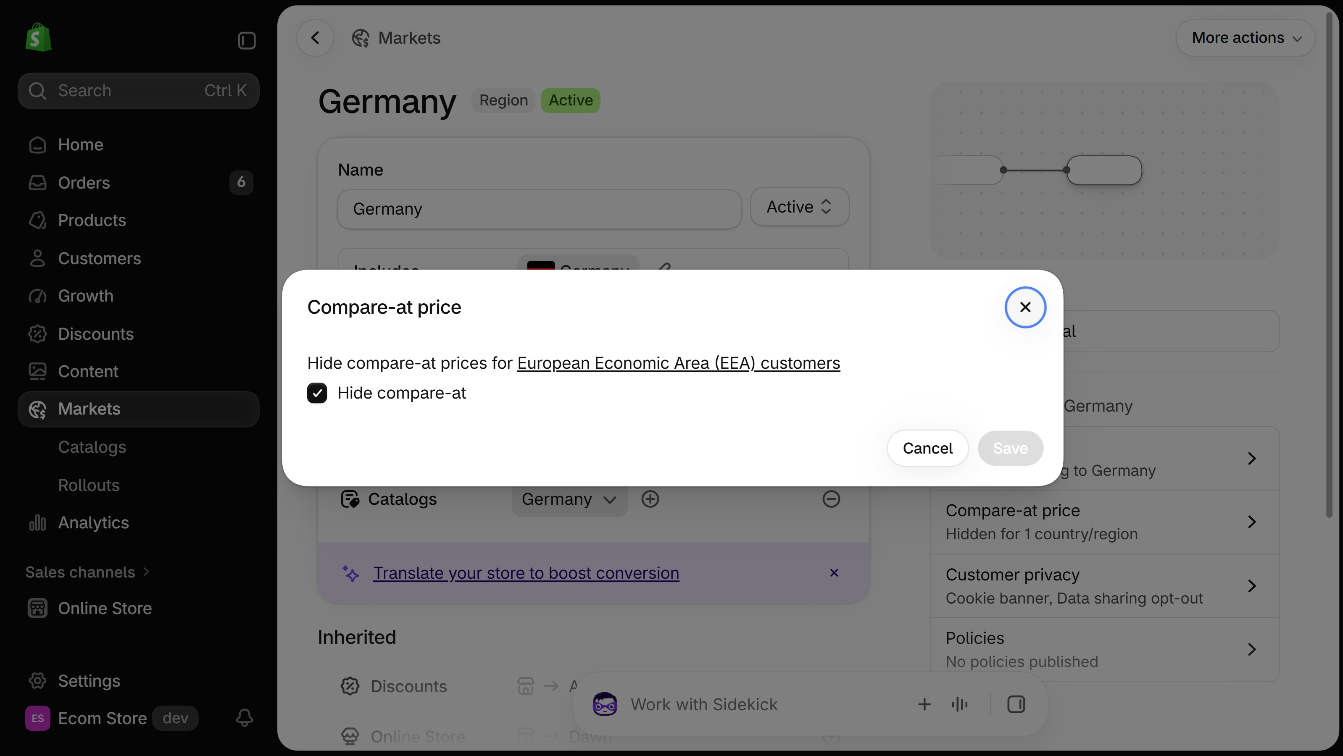Image resolution: width=1343 pixels, height=756 pixels.
Task: Edit the Germany name field
Action: coord(539,209)
